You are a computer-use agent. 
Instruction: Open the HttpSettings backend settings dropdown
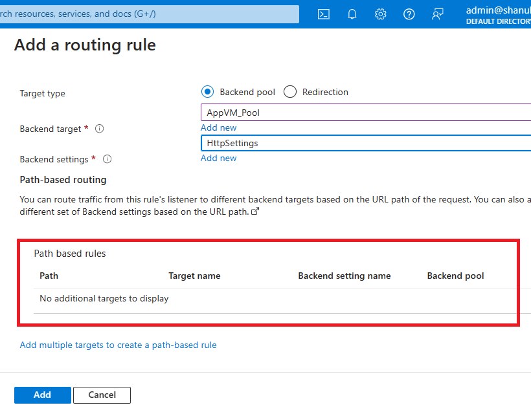click(366, 143)
